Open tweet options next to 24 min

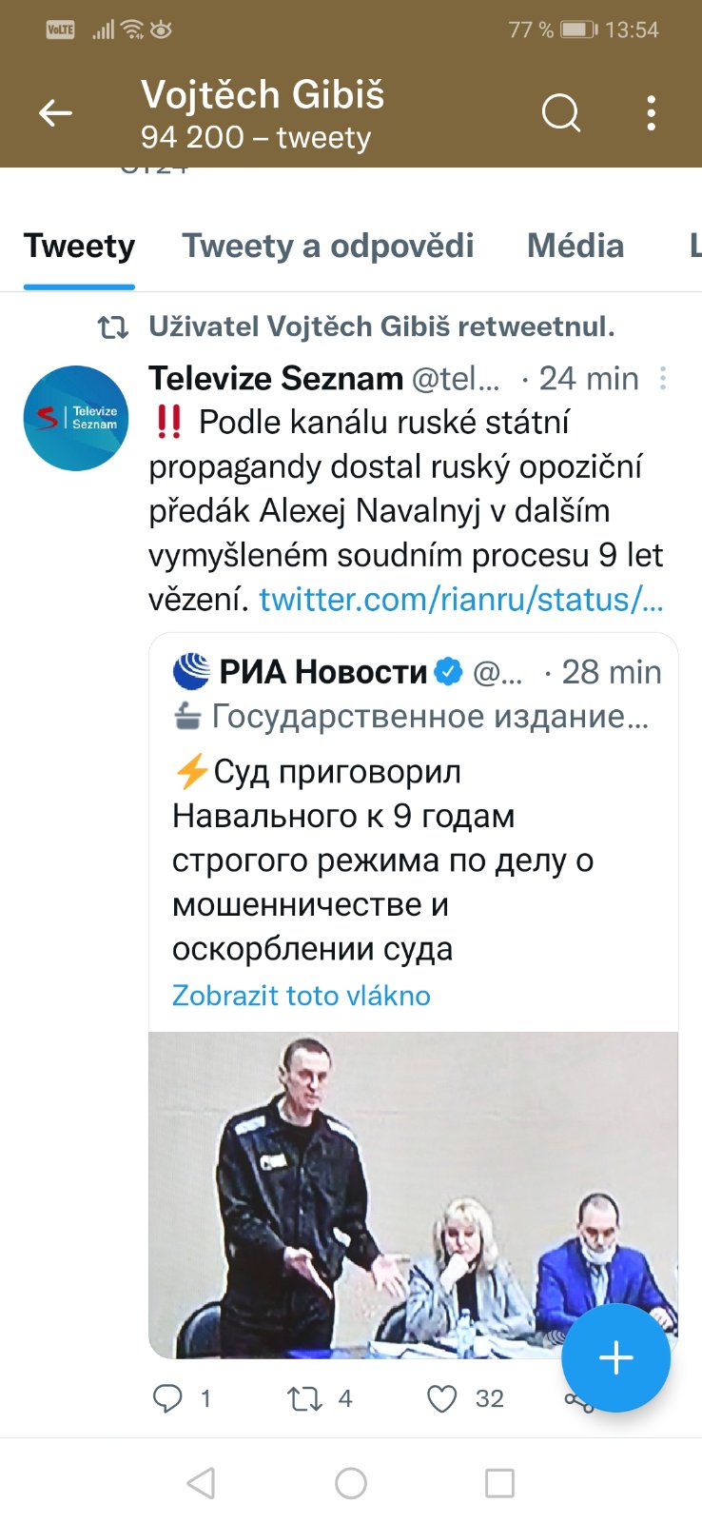click(x=663, y=379)
